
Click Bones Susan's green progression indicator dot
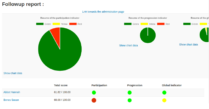[x=129, y=100]
